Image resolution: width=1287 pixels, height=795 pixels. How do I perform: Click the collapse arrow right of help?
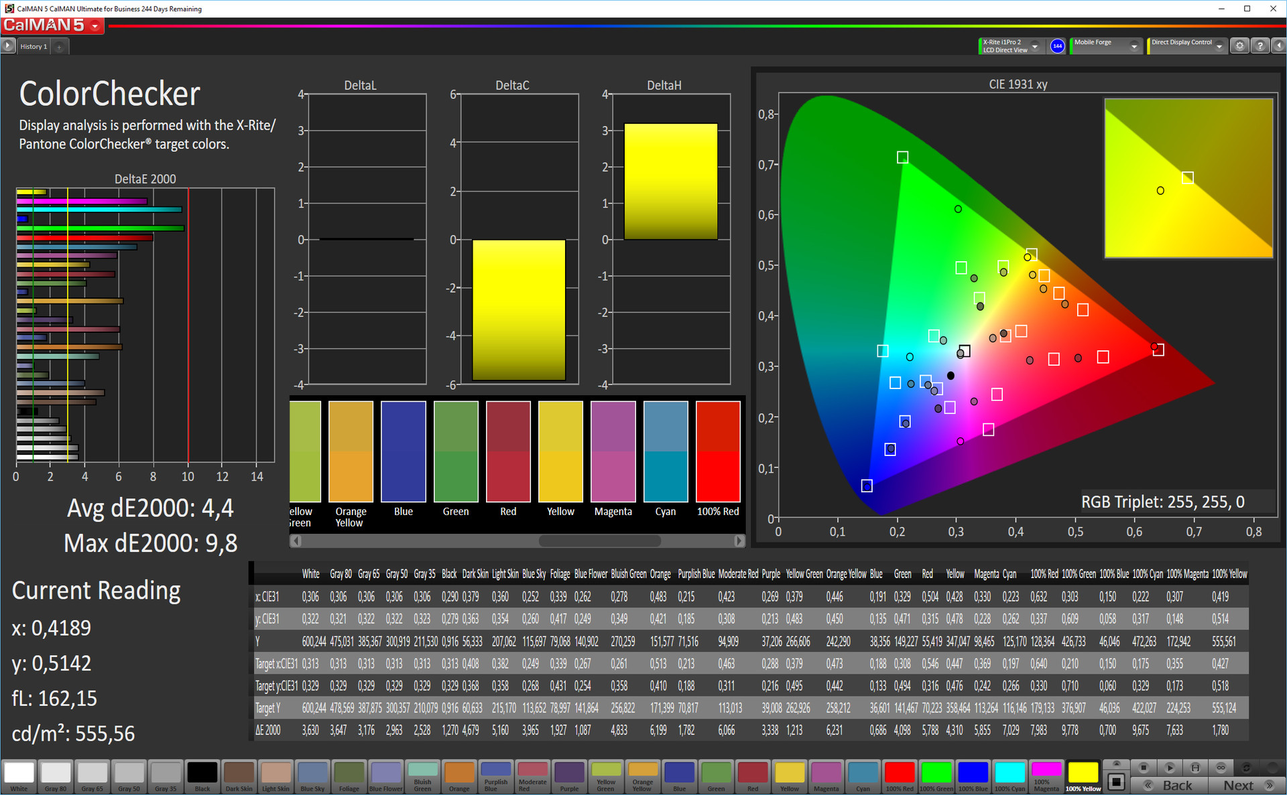(1278, 46)
